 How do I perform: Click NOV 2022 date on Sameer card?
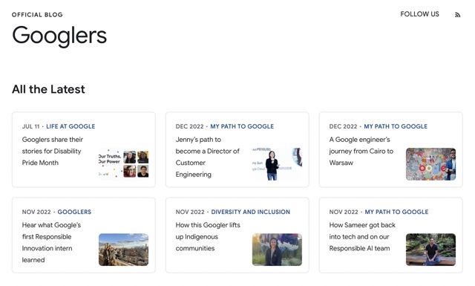tap(344, 212)
